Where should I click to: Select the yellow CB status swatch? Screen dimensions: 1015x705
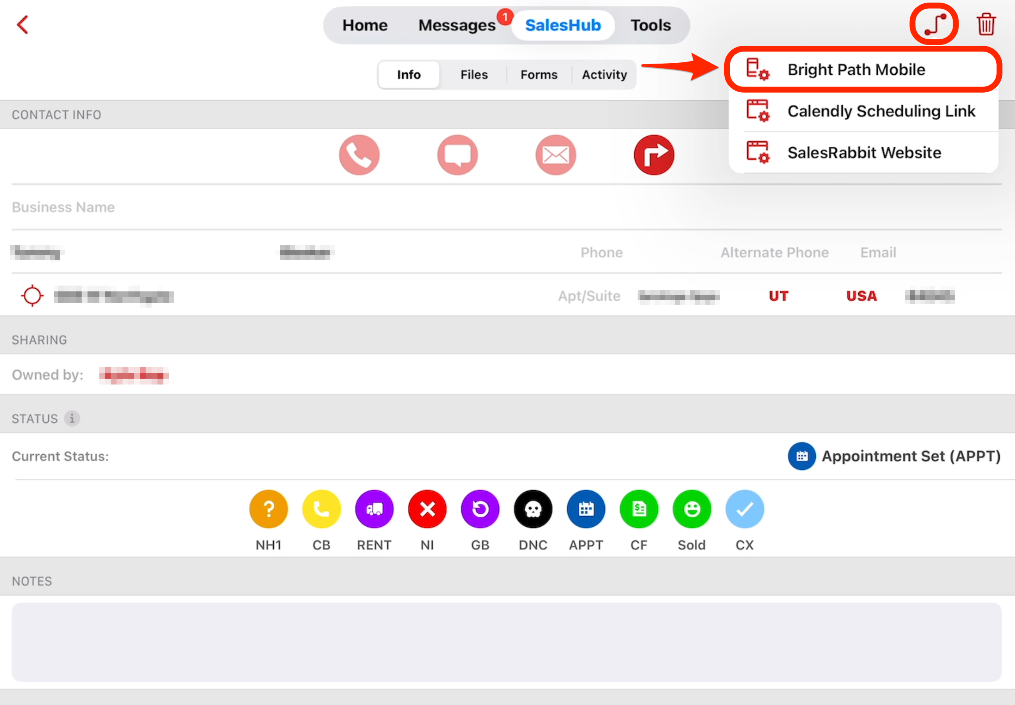[x=322, y=509]
